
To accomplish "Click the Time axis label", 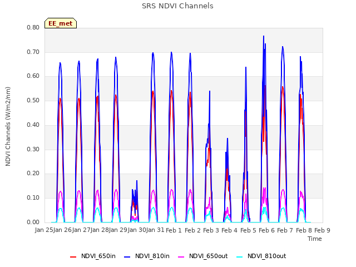I will coord(315,239).
